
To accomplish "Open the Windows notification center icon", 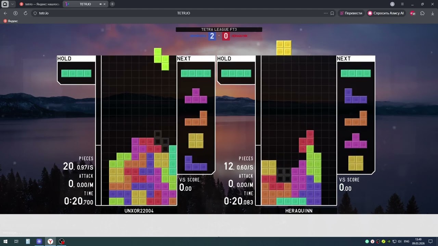I will pyautogui.click(x=430, y=241).
